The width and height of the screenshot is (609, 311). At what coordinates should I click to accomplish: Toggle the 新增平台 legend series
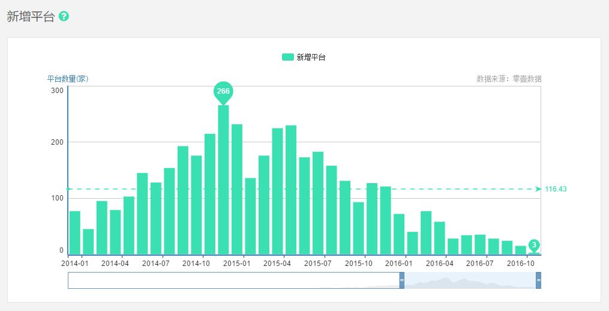click(304, 57)
